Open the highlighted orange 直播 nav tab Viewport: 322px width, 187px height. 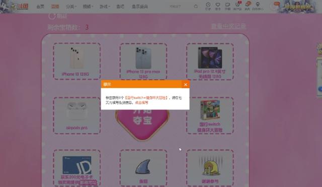click(55, 7)
